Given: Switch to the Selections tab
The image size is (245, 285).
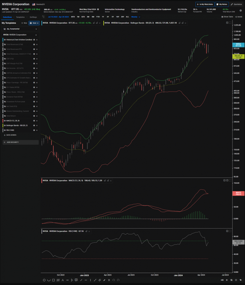Looking at the screenshot, I should (7, 17).
